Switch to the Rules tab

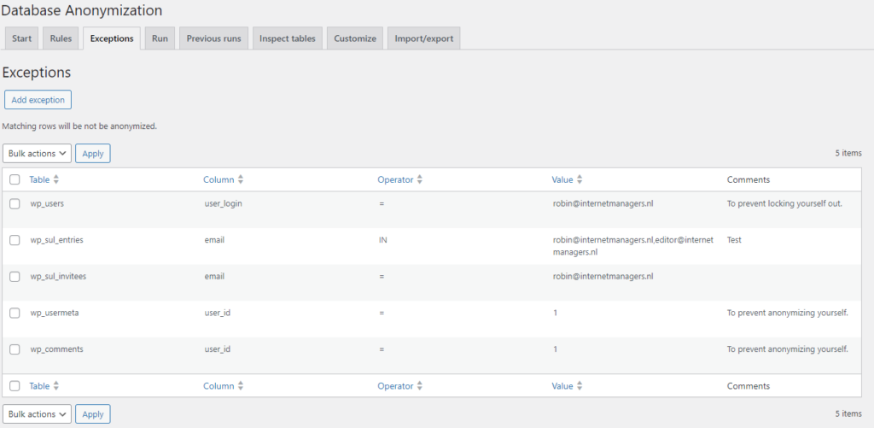(60, 38)
